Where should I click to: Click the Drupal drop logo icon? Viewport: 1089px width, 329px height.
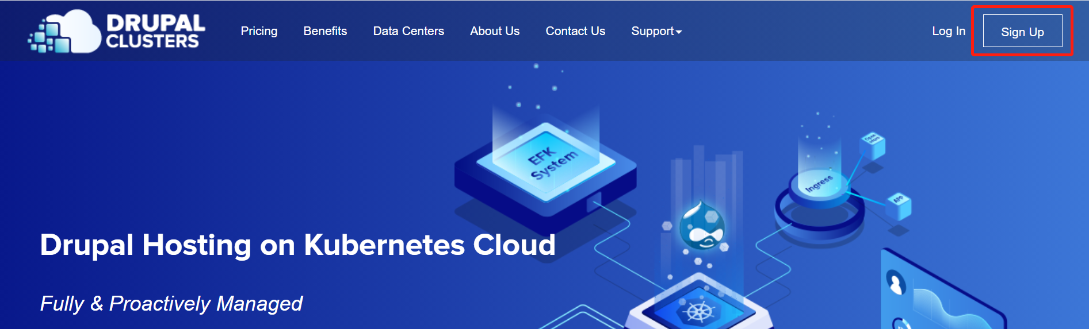702,226
